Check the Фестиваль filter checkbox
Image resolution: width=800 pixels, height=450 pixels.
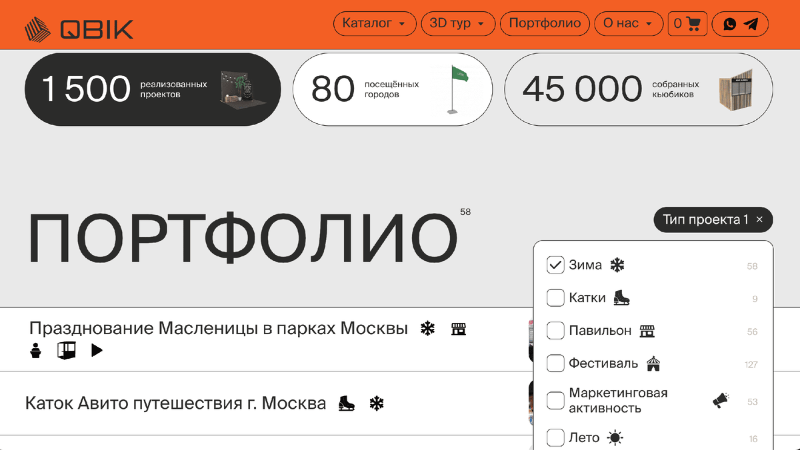555,363
